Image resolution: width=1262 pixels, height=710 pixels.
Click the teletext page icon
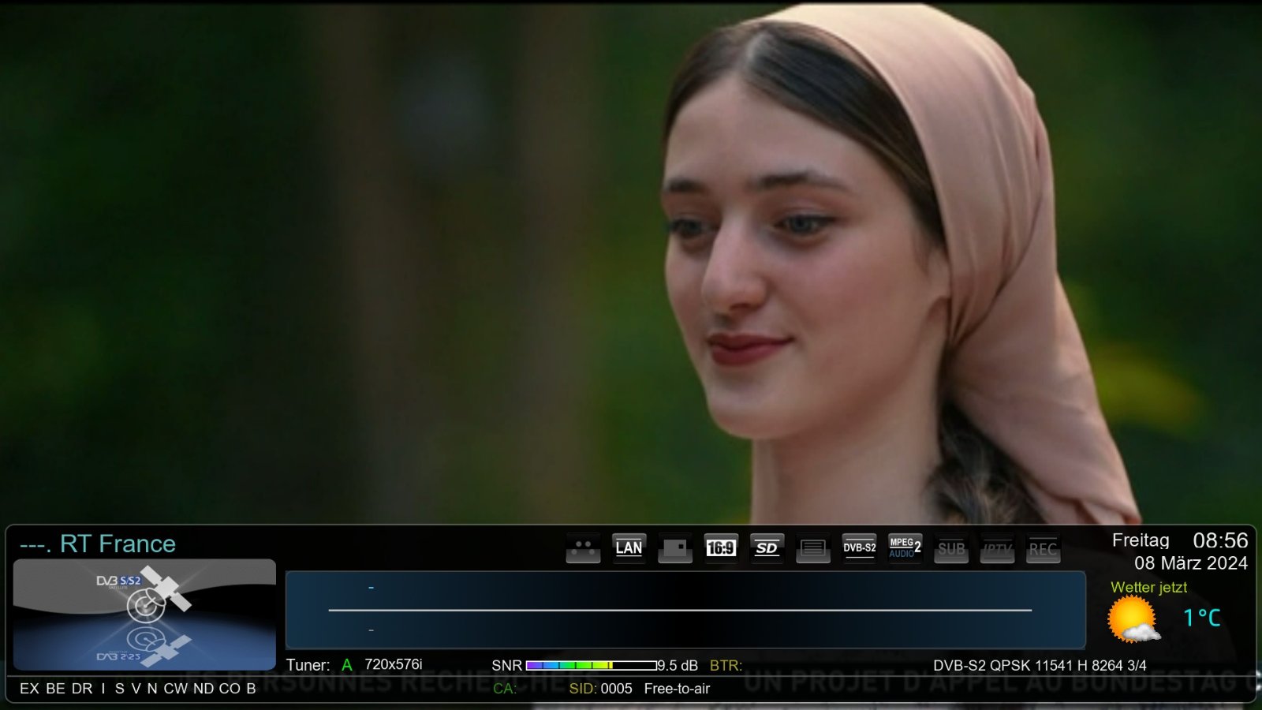coord(813,548)
